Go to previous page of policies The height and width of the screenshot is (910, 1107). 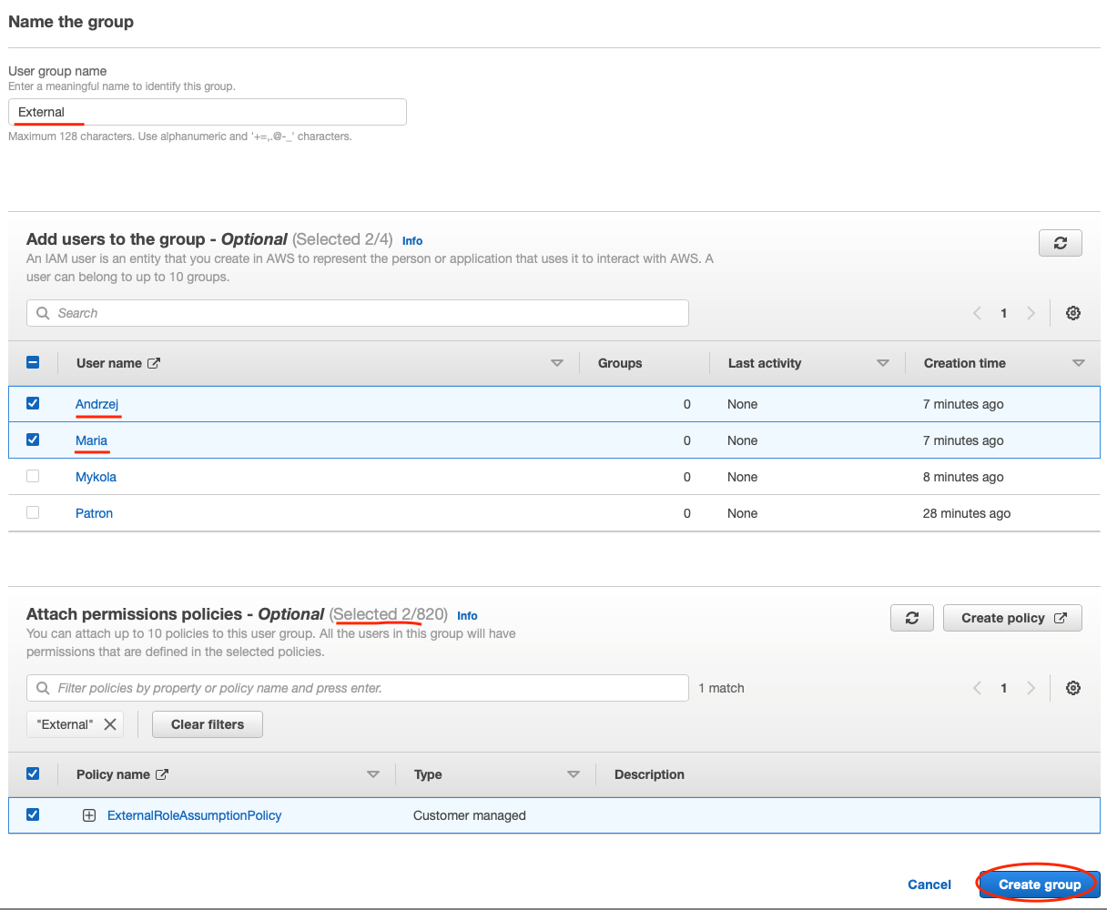[x=977, y=688]
